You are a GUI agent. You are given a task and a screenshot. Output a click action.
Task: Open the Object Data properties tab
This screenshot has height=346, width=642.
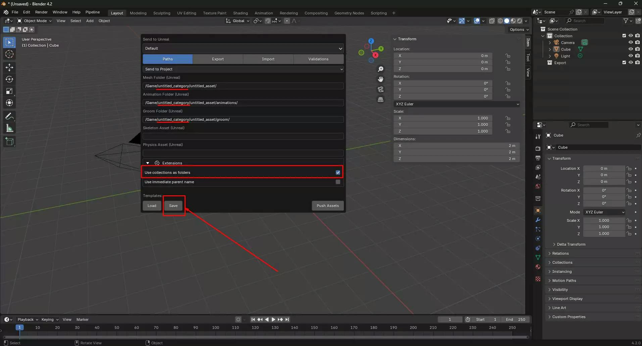pos(538,257)
